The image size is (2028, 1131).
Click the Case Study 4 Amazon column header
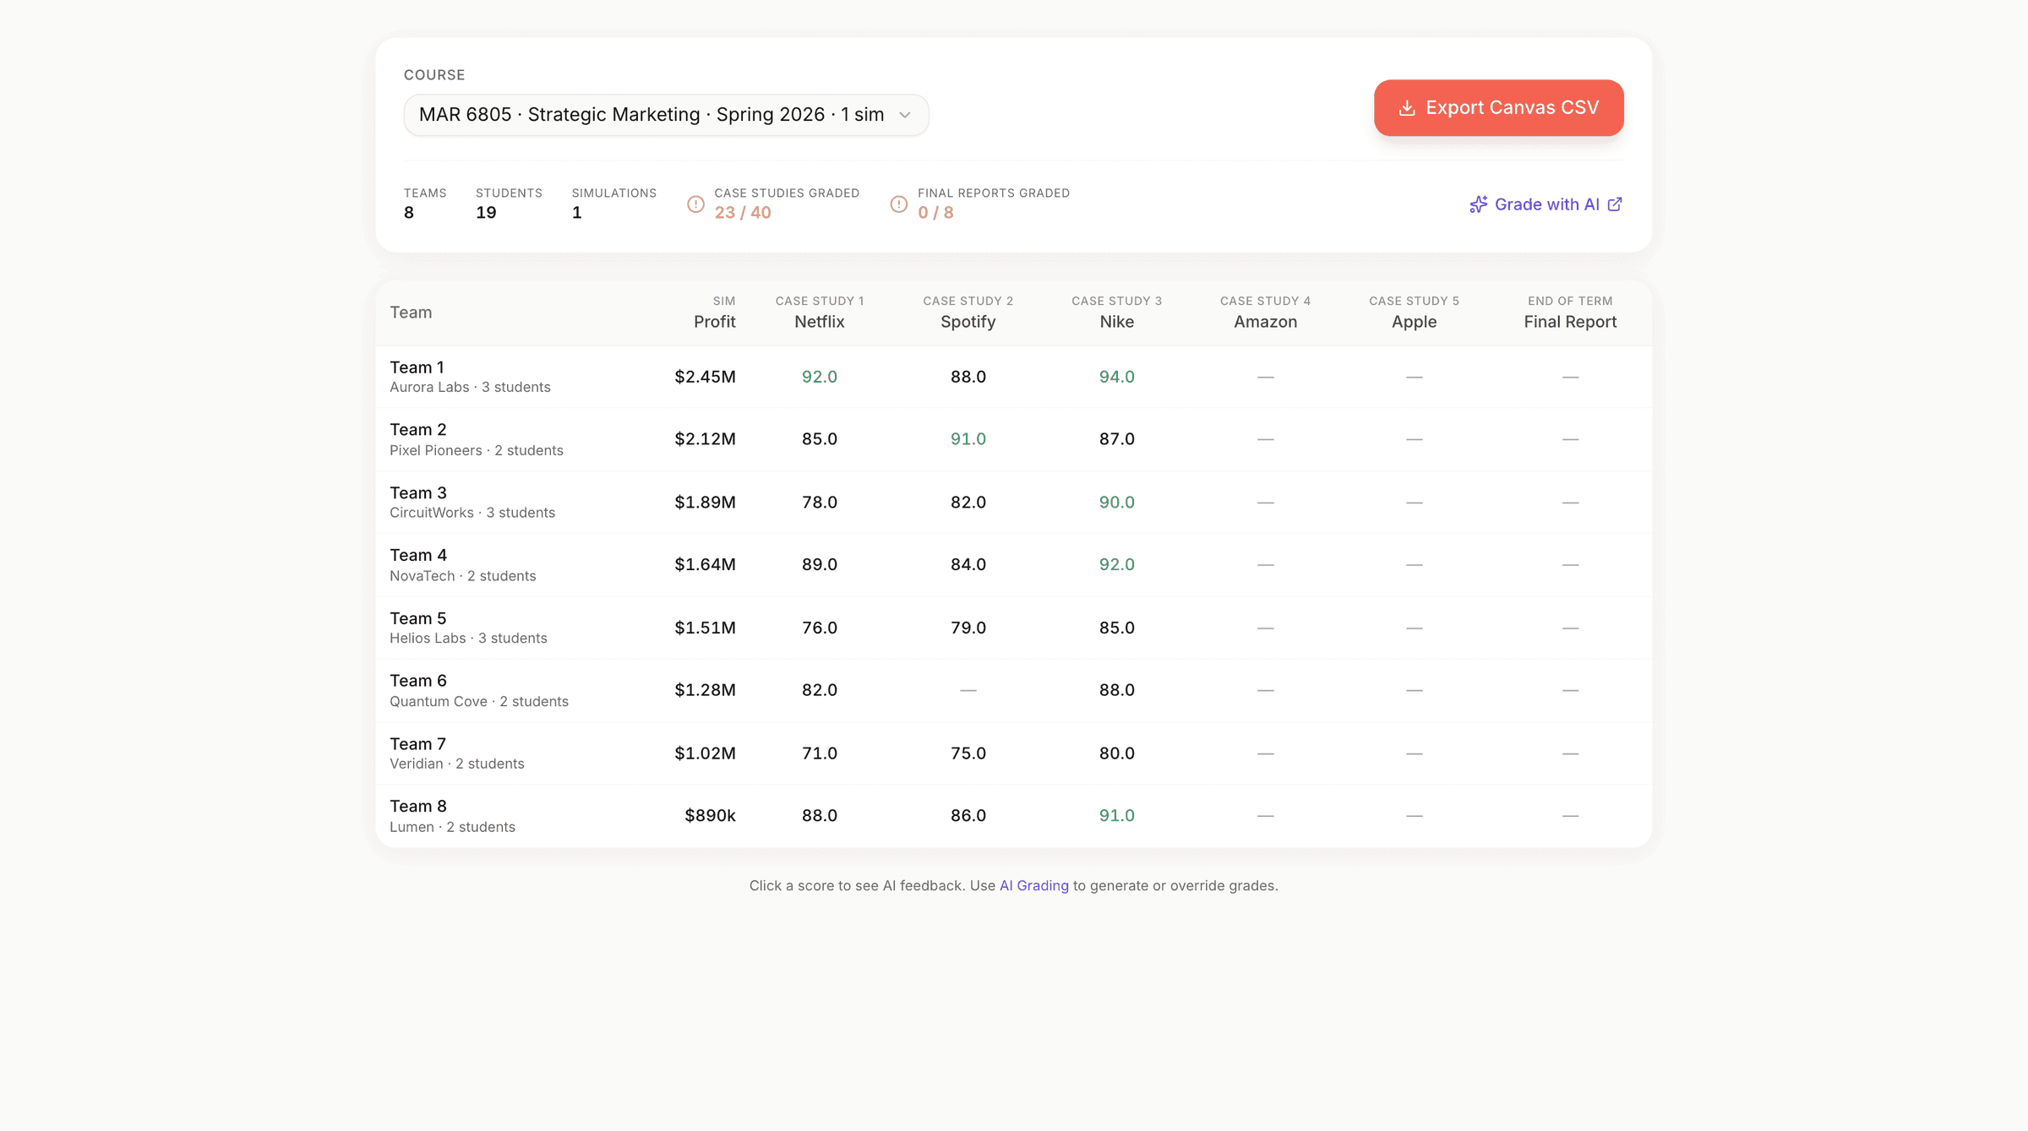click(1265, 313)
